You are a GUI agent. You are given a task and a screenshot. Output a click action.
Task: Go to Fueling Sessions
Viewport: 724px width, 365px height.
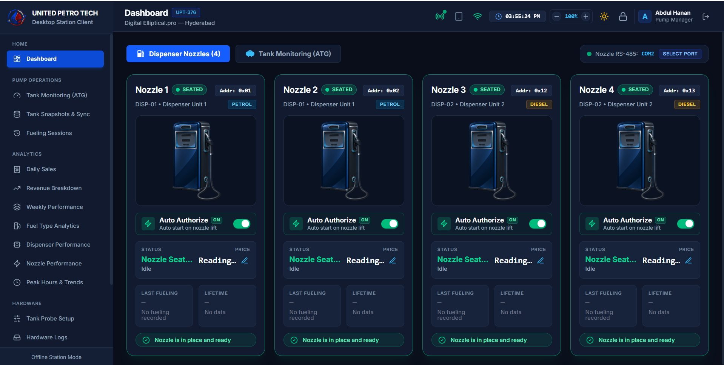pos(55,133)
